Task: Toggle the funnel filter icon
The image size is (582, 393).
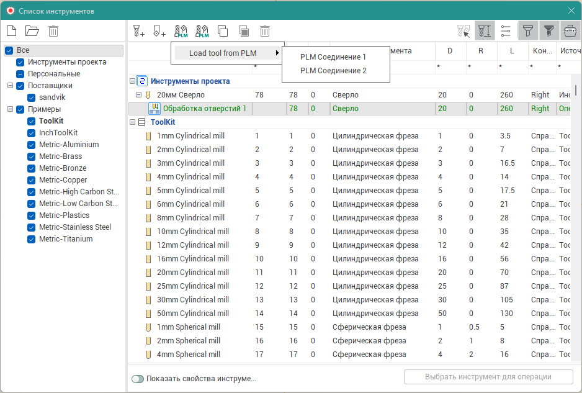Action: [x=527, y=30]
